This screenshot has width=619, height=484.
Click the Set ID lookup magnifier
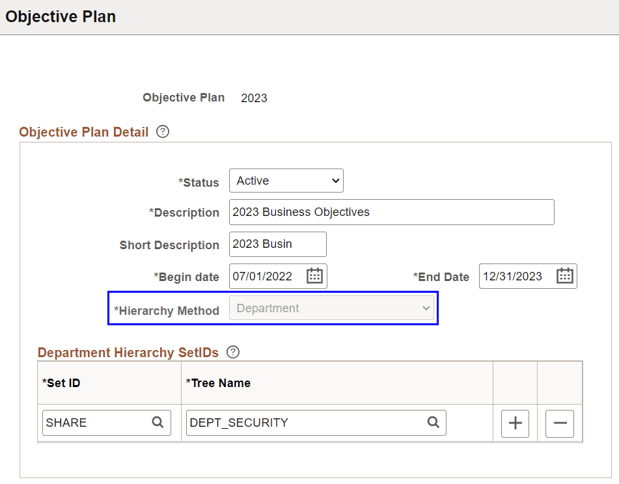pos(158,423)
